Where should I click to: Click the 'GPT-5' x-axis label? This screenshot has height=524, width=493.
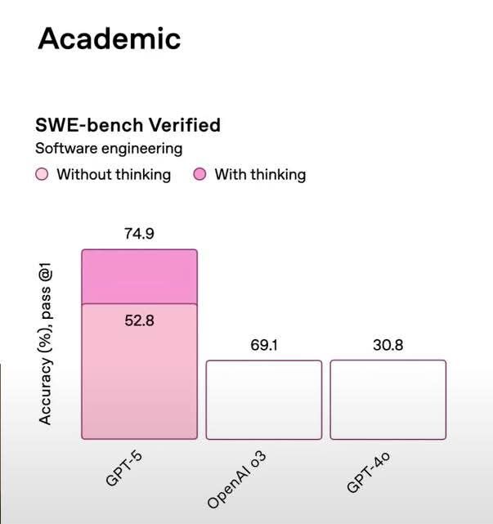coord(125,469)
